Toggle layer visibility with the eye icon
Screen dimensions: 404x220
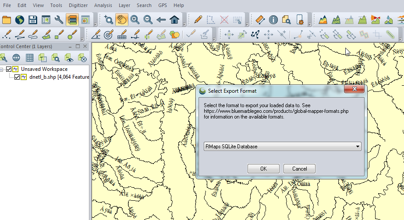69,58
